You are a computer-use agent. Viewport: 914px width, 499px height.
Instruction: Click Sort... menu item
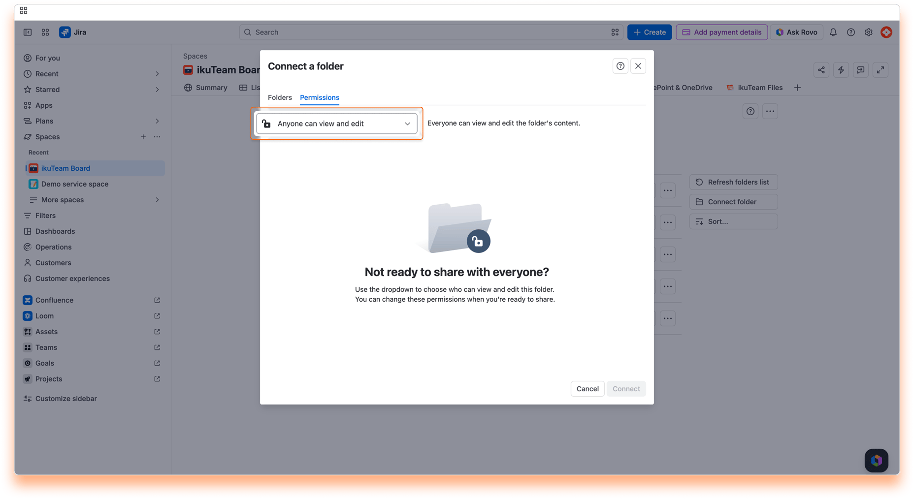pos(733,221)
